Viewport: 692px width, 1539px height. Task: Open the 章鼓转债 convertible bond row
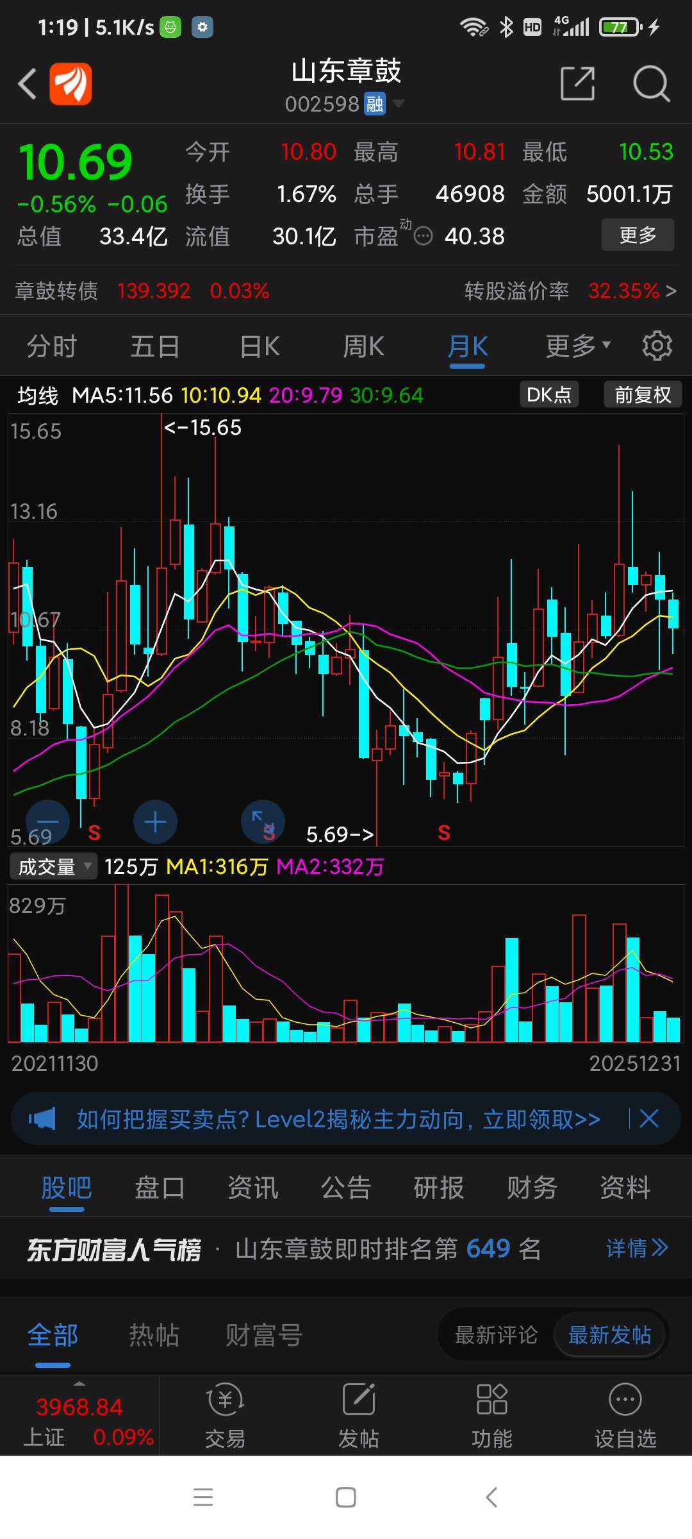coord(142,290)
